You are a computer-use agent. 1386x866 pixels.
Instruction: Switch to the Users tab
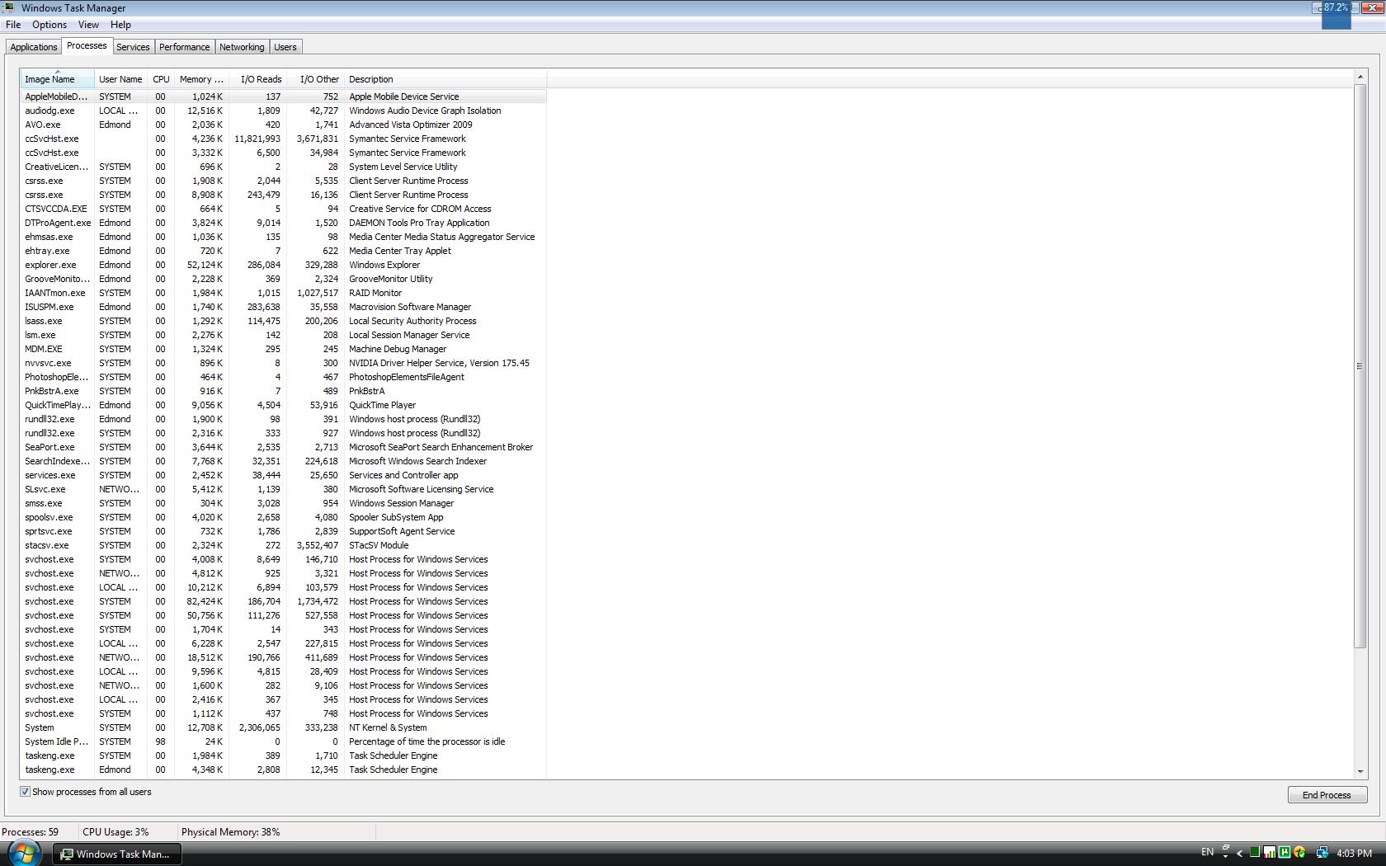point(285,47)
